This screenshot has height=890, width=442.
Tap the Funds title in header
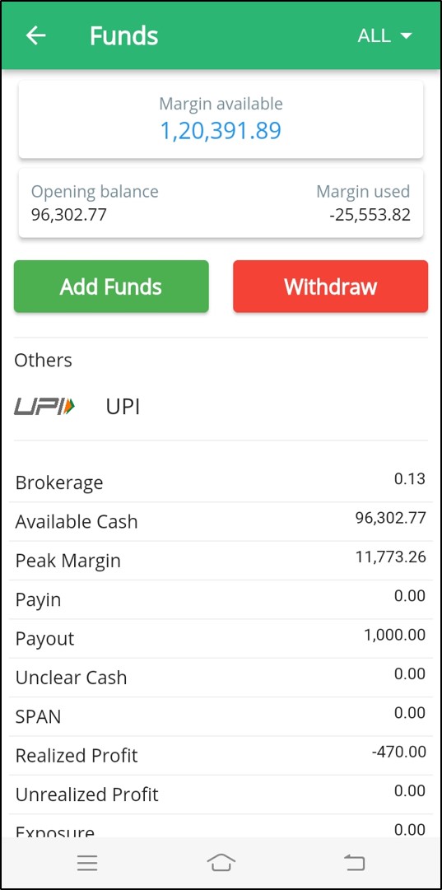[123, 35]
